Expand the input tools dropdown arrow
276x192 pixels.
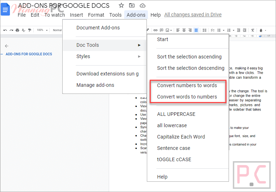click(265, 30)
